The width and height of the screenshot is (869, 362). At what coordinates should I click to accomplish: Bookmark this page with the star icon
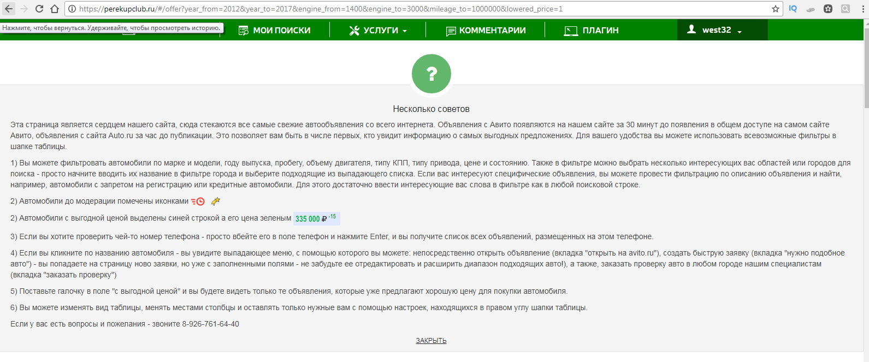(x=775, y=9)
